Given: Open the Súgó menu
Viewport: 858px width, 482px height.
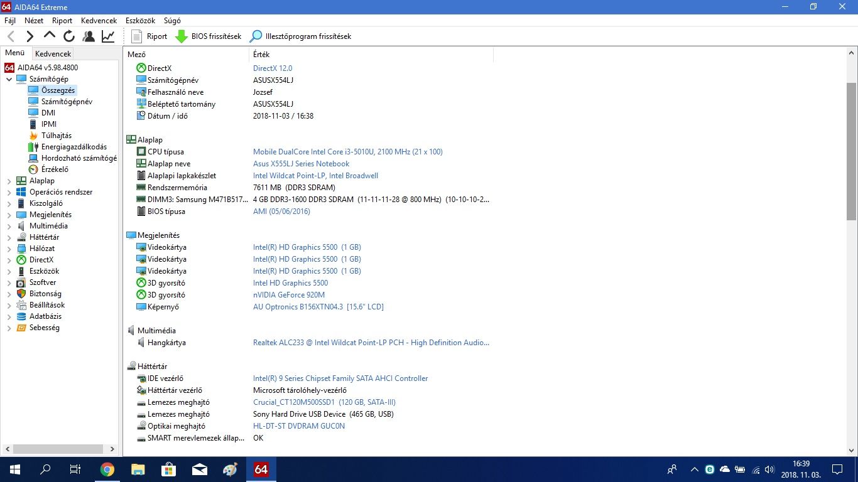Looking at the screenshot, I should 172,21.
